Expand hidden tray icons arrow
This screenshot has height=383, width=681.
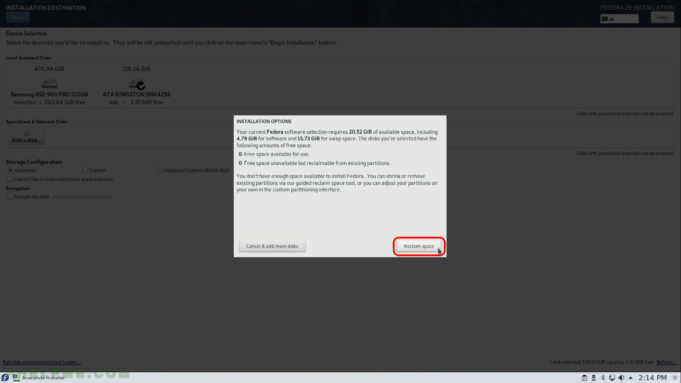click(631, 378)
